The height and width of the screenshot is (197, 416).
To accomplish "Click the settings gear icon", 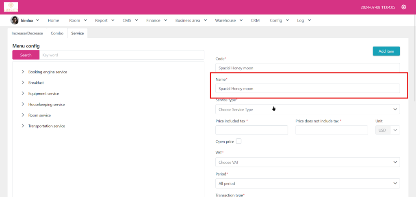I will coord(403,7).
